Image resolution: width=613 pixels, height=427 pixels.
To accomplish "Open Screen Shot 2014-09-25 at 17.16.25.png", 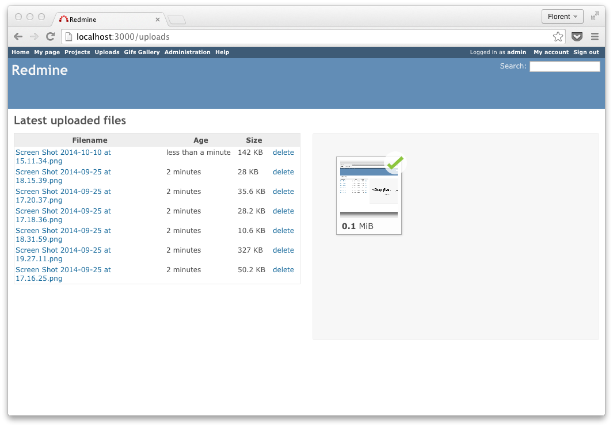I will (x=63, y=274).
